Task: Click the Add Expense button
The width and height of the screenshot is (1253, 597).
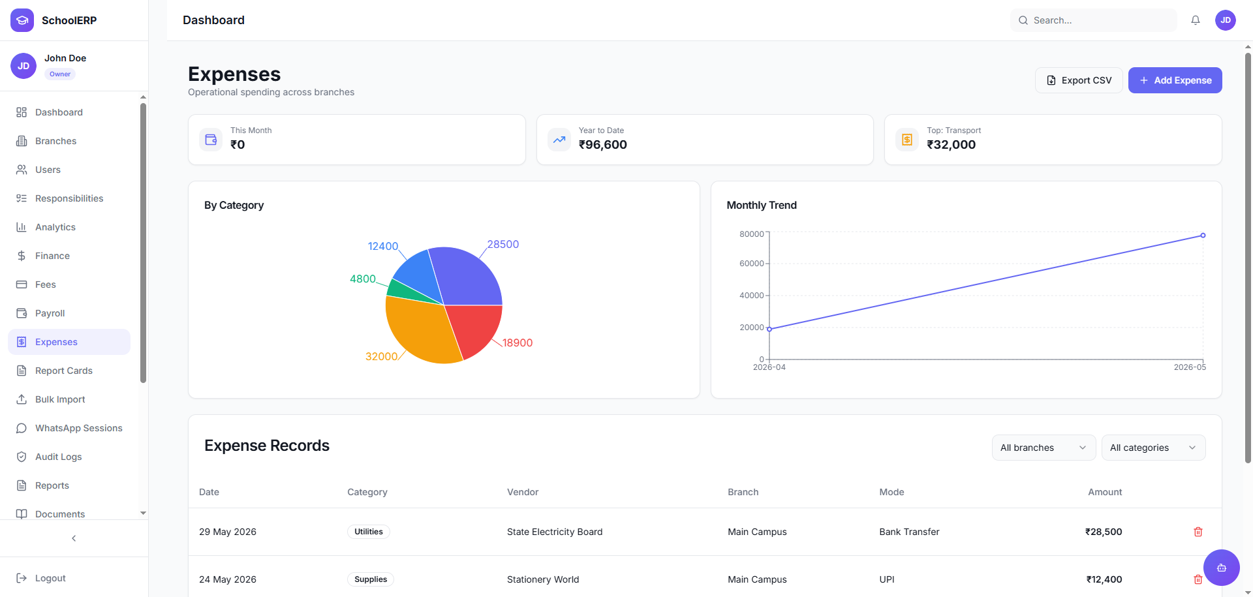Action: (1175, 80)
